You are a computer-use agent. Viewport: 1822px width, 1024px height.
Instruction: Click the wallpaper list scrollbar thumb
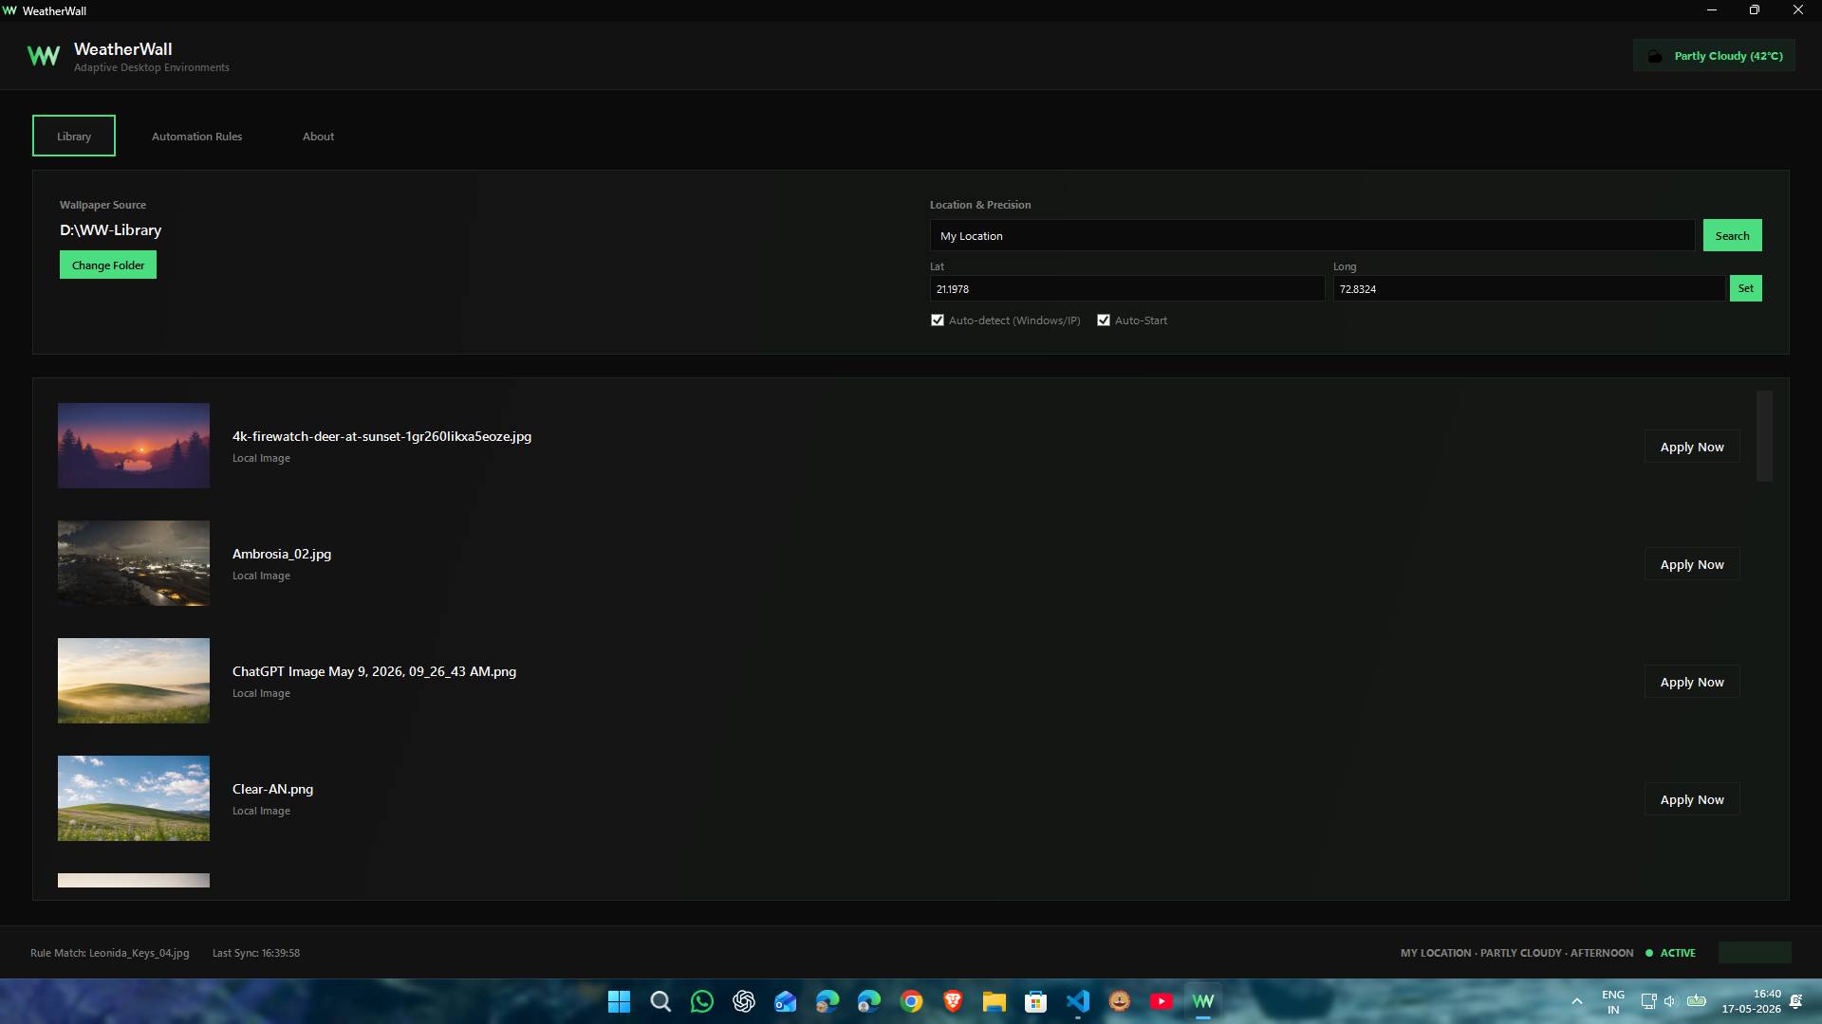pyautogui.click(x=1764, y=436)
